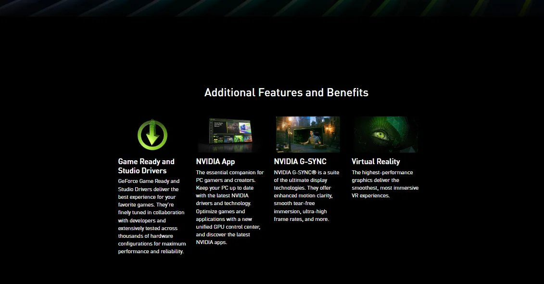Click the GeForce Game Ready drivers description paragraph
The width and height of the screenshot is (544, 284).
point(152,217)
